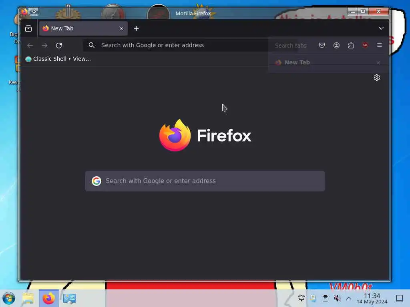Open new tab personalize gear
410x307 pixels.
tap(376, 78)
